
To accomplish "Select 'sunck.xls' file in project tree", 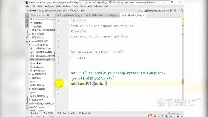I will tap(36, 63).
